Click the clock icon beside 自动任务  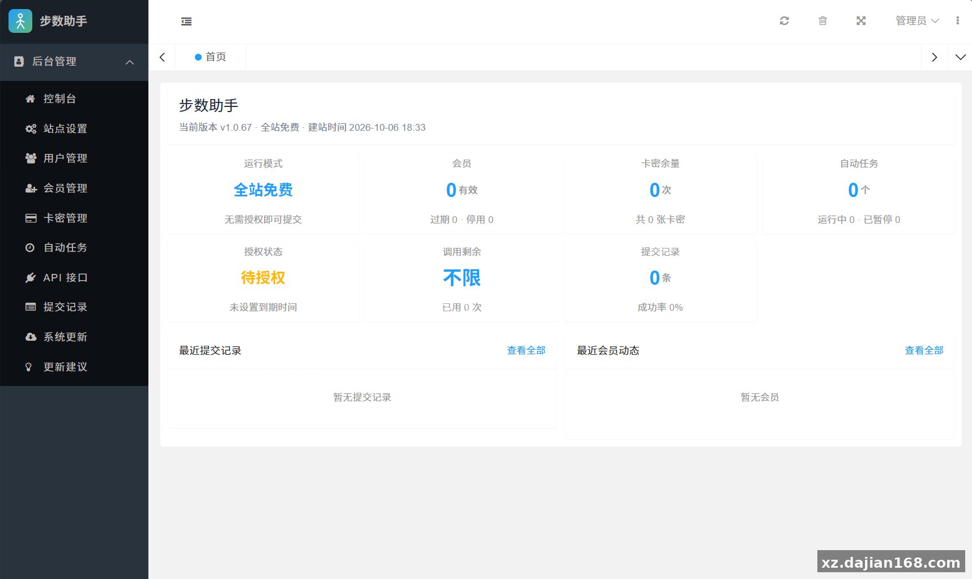30,247
